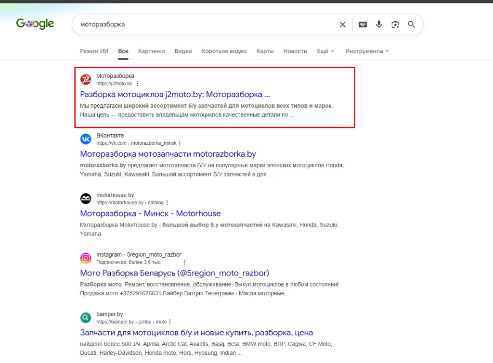
Task: Click the motorhouse.by › catalog URL
Action: (130, 203)
